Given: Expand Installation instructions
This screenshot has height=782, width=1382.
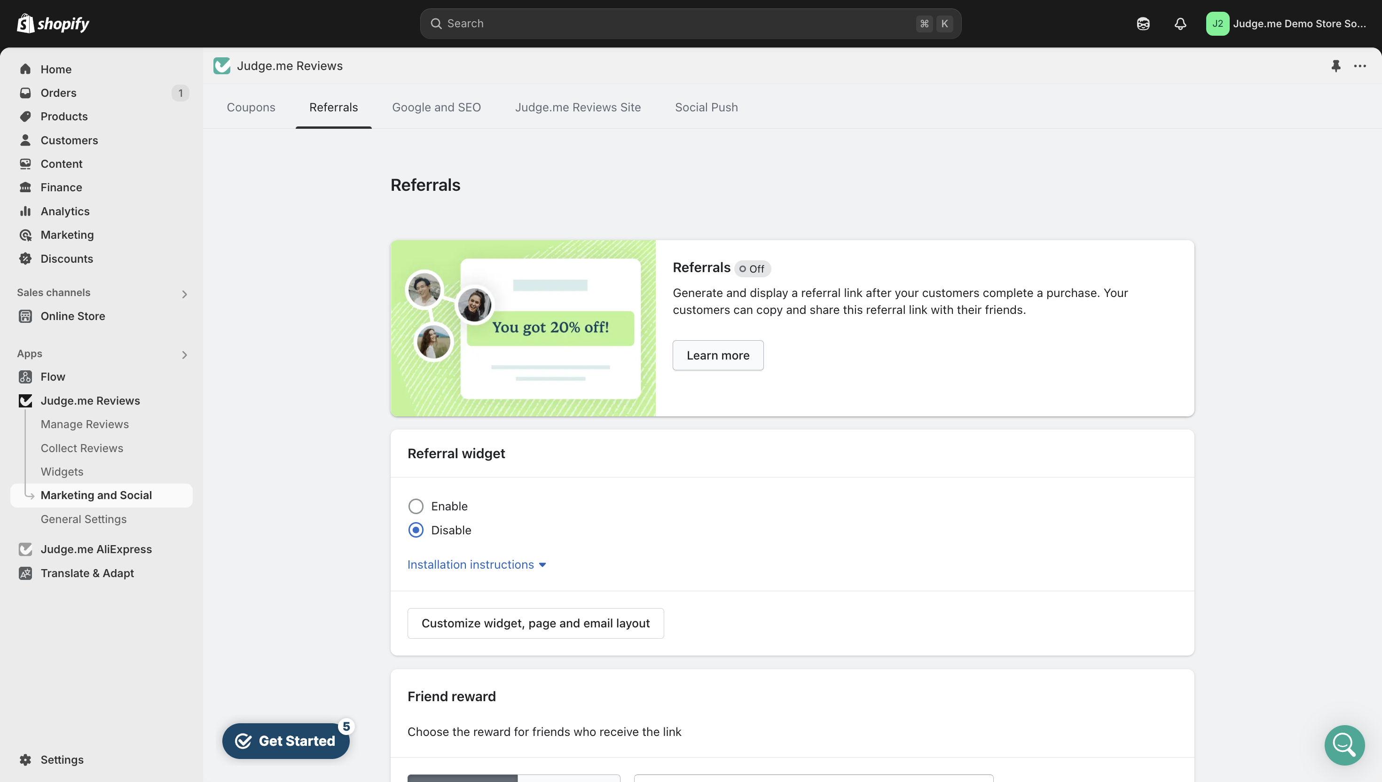Looking at the screenshot, I should tap(477, 564).
